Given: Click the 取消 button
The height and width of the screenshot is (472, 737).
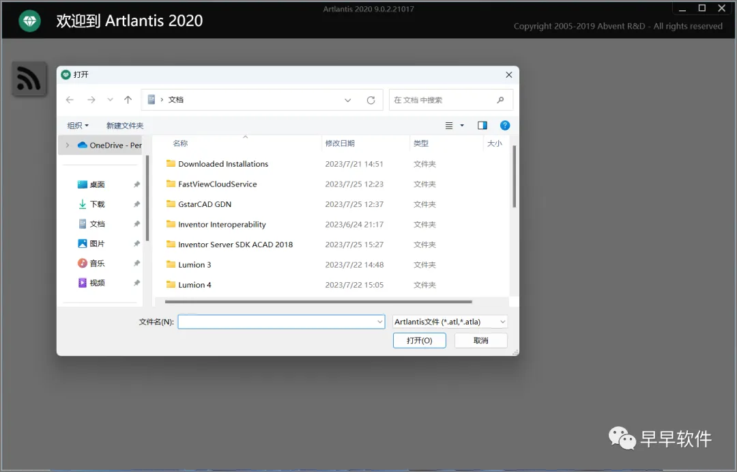Looking at the screenshot, I should click(481, 341).
